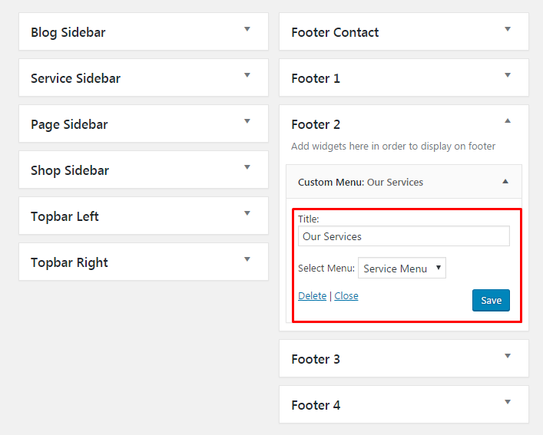Click the Custom Menu: Our Services header

(360, 183)
